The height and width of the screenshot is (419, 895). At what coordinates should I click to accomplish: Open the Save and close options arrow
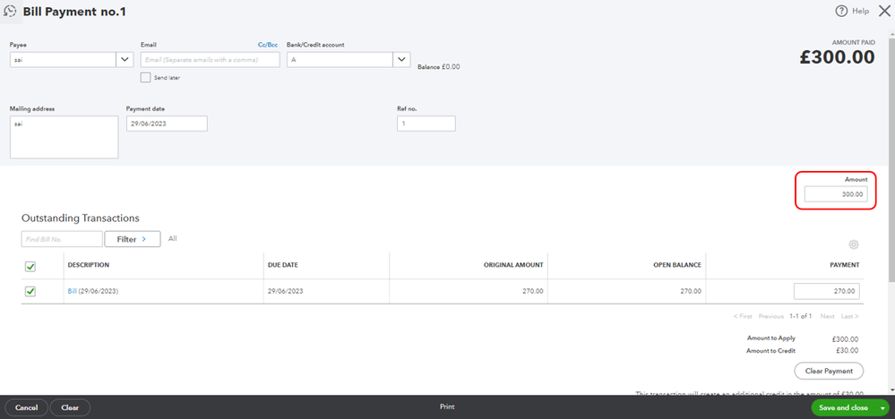(x=883, y=408)
